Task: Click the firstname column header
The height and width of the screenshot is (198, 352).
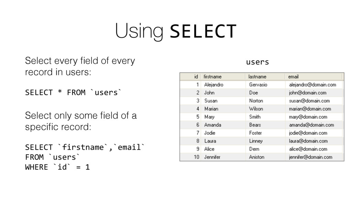Action: point(223,77)
